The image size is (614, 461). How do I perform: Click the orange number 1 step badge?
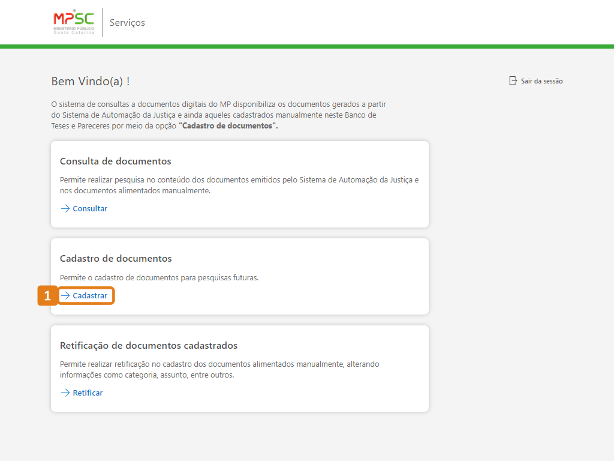(47, 296)
